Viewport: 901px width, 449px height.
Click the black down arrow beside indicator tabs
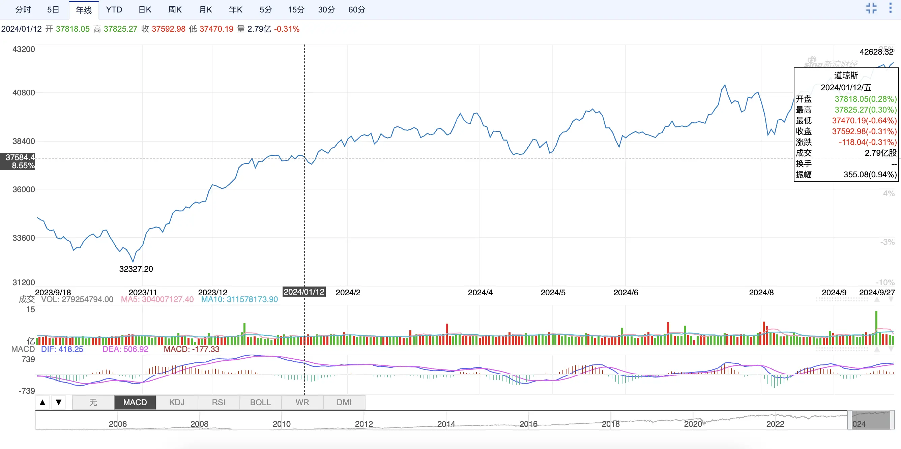[x=59, y=402]
